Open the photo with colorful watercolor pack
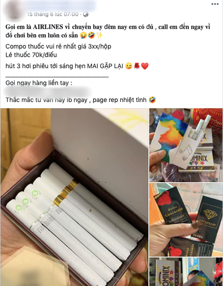This screenshot has width=223, height=286. 186,145
